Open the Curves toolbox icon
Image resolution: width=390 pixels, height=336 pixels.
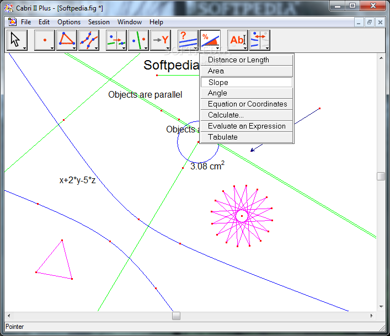click(x=89, y=40)
